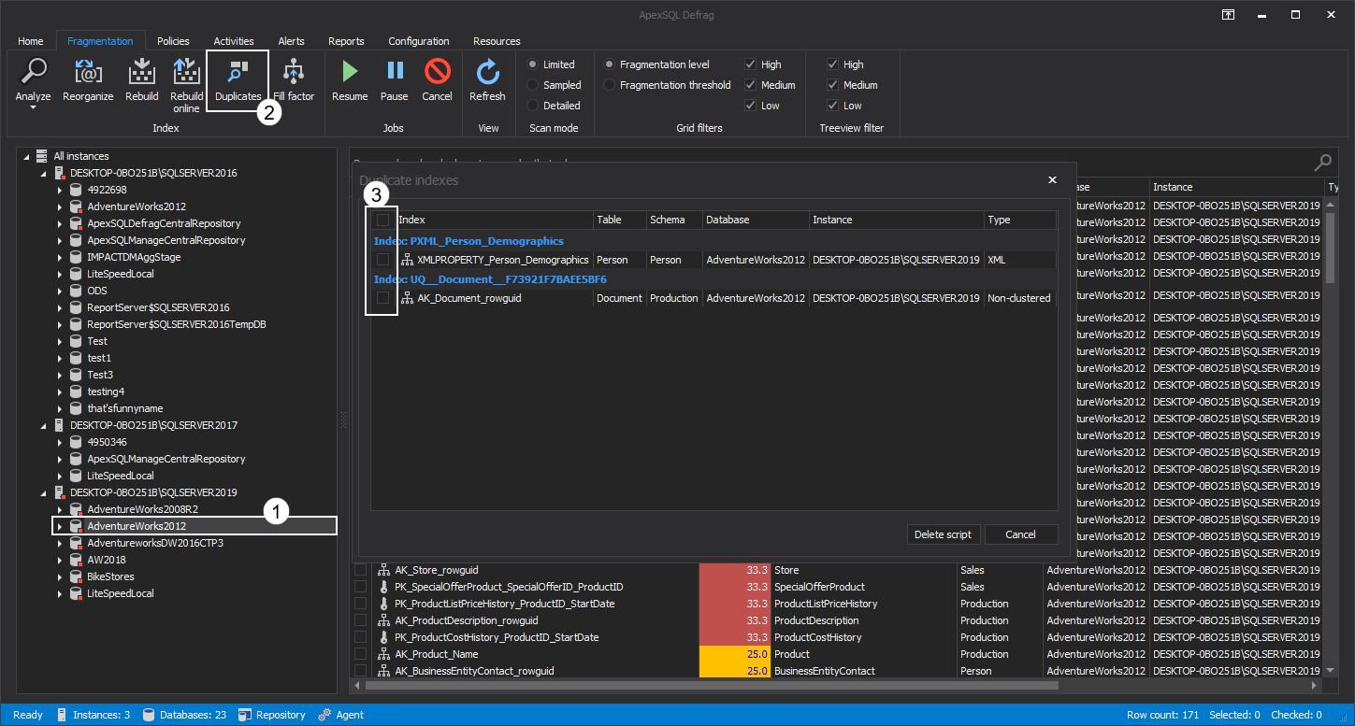The image size is (1355, 726).
Task: Collapse the All instances tree node
Action: [x=26, y=157]
